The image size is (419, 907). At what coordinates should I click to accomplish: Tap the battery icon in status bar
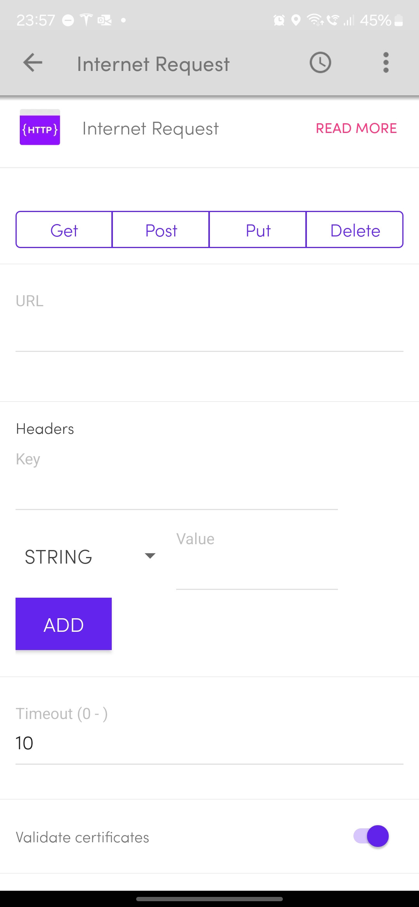[x=399, y=20]
